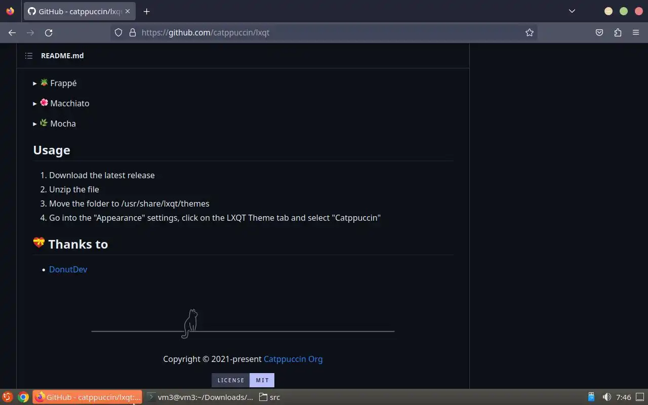Switch to the src file manager taskbar item
This screenshot has width=648, height=405.
click(x=270, y=397)
